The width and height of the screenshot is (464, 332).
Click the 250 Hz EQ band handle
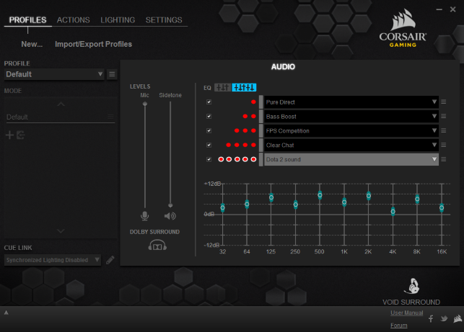[x=296, y=205]
